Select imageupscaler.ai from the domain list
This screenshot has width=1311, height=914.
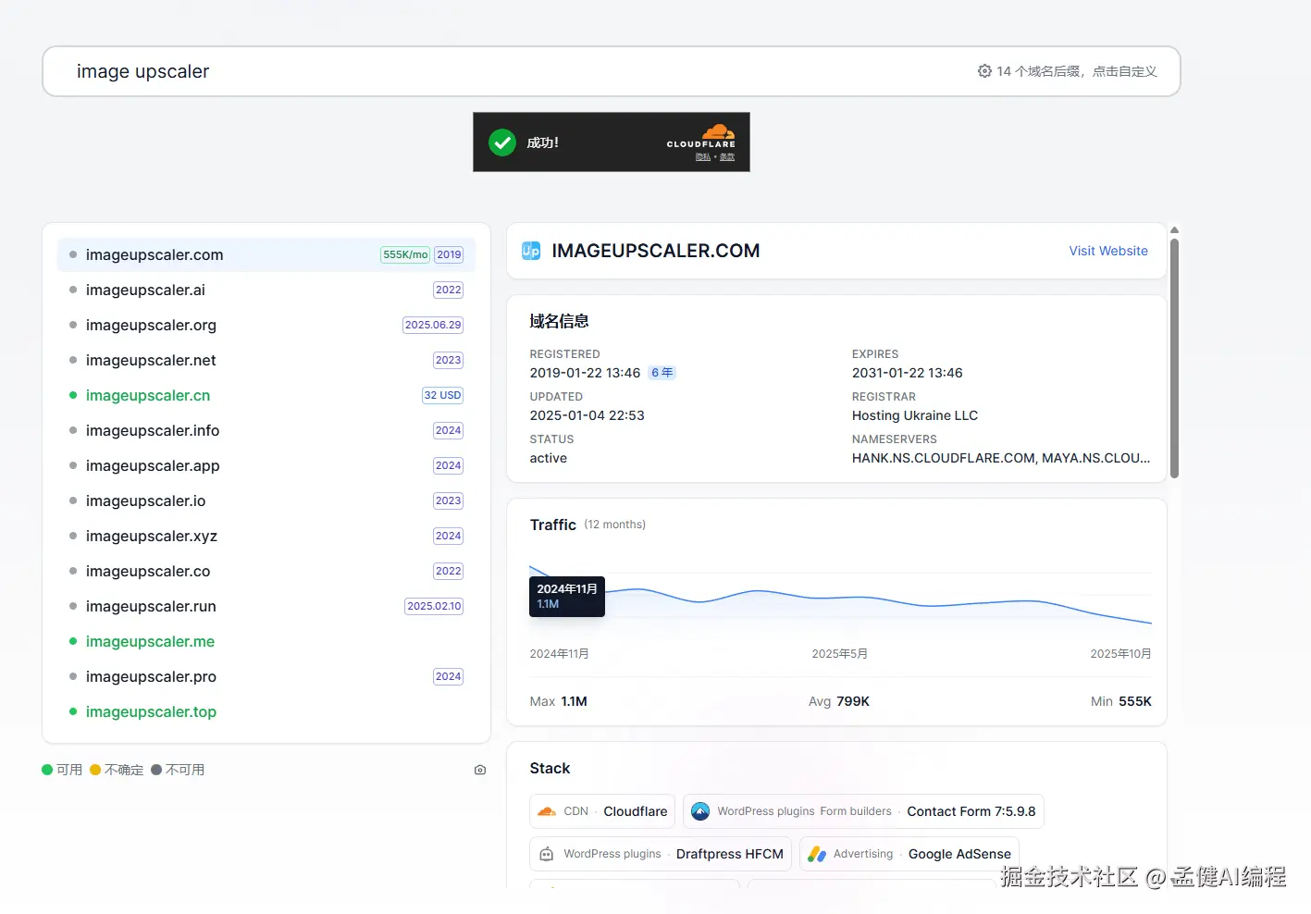(x=145, y=290)
